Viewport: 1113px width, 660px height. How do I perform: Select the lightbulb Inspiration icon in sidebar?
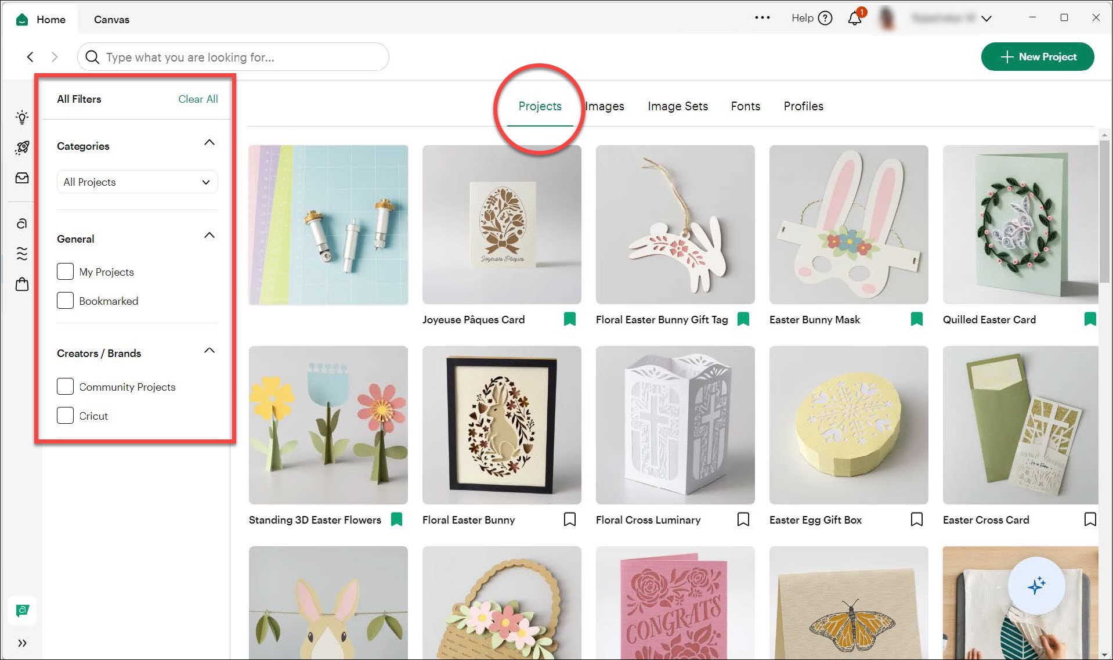(21, 117)
